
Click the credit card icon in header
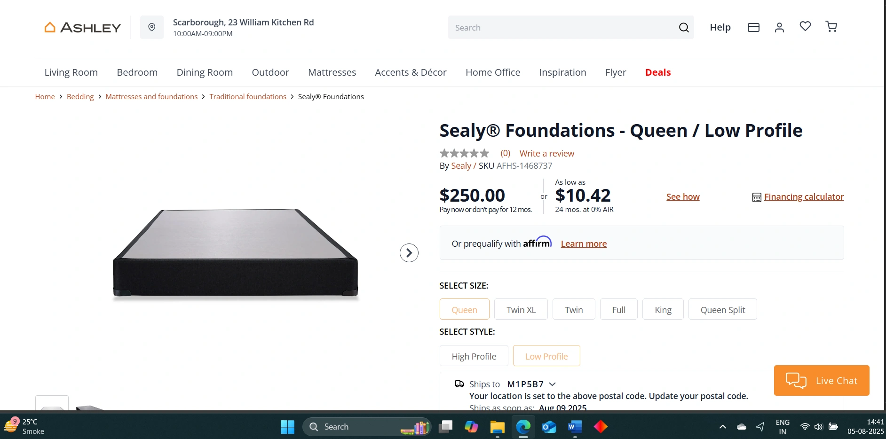[753, 28]
